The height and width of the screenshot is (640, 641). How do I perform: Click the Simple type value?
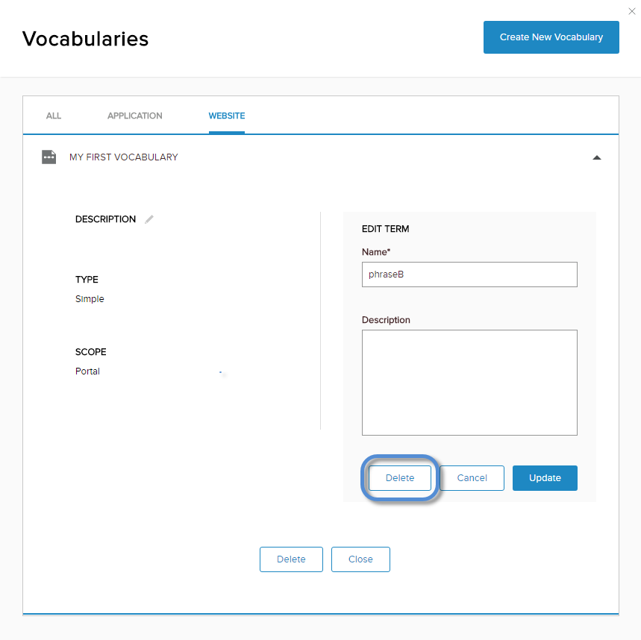pyautogui.click(x=90, y=299)
